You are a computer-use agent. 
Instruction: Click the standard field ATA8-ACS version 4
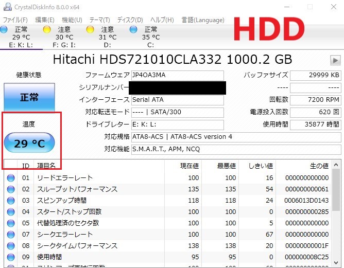coord(236,137)
